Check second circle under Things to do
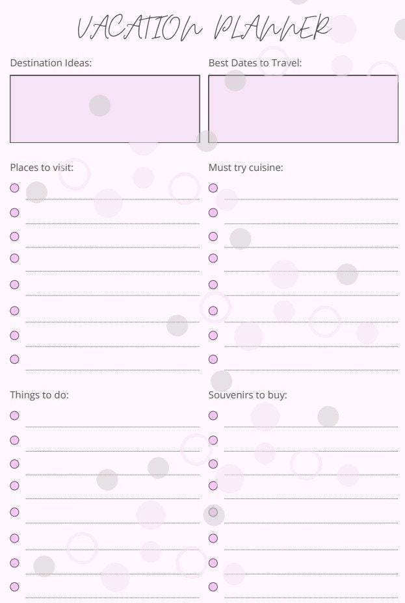 pos(14,440)
